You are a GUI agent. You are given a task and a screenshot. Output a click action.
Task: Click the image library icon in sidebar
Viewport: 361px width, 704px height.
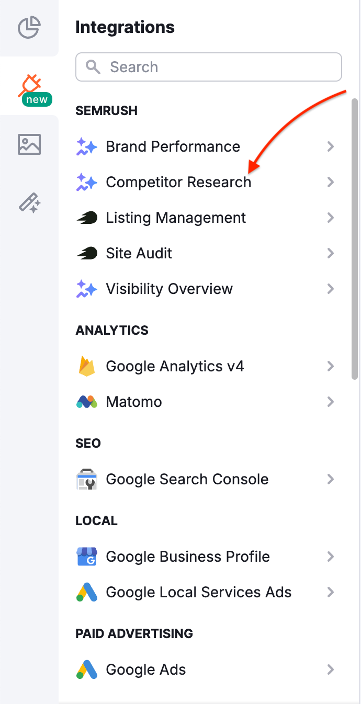[29, 144]
